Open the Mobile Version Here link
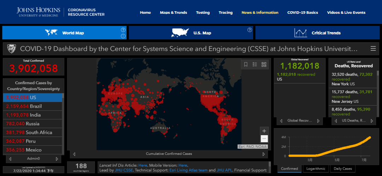Viewport: 382px width, 176px height. tap(183, 165)
